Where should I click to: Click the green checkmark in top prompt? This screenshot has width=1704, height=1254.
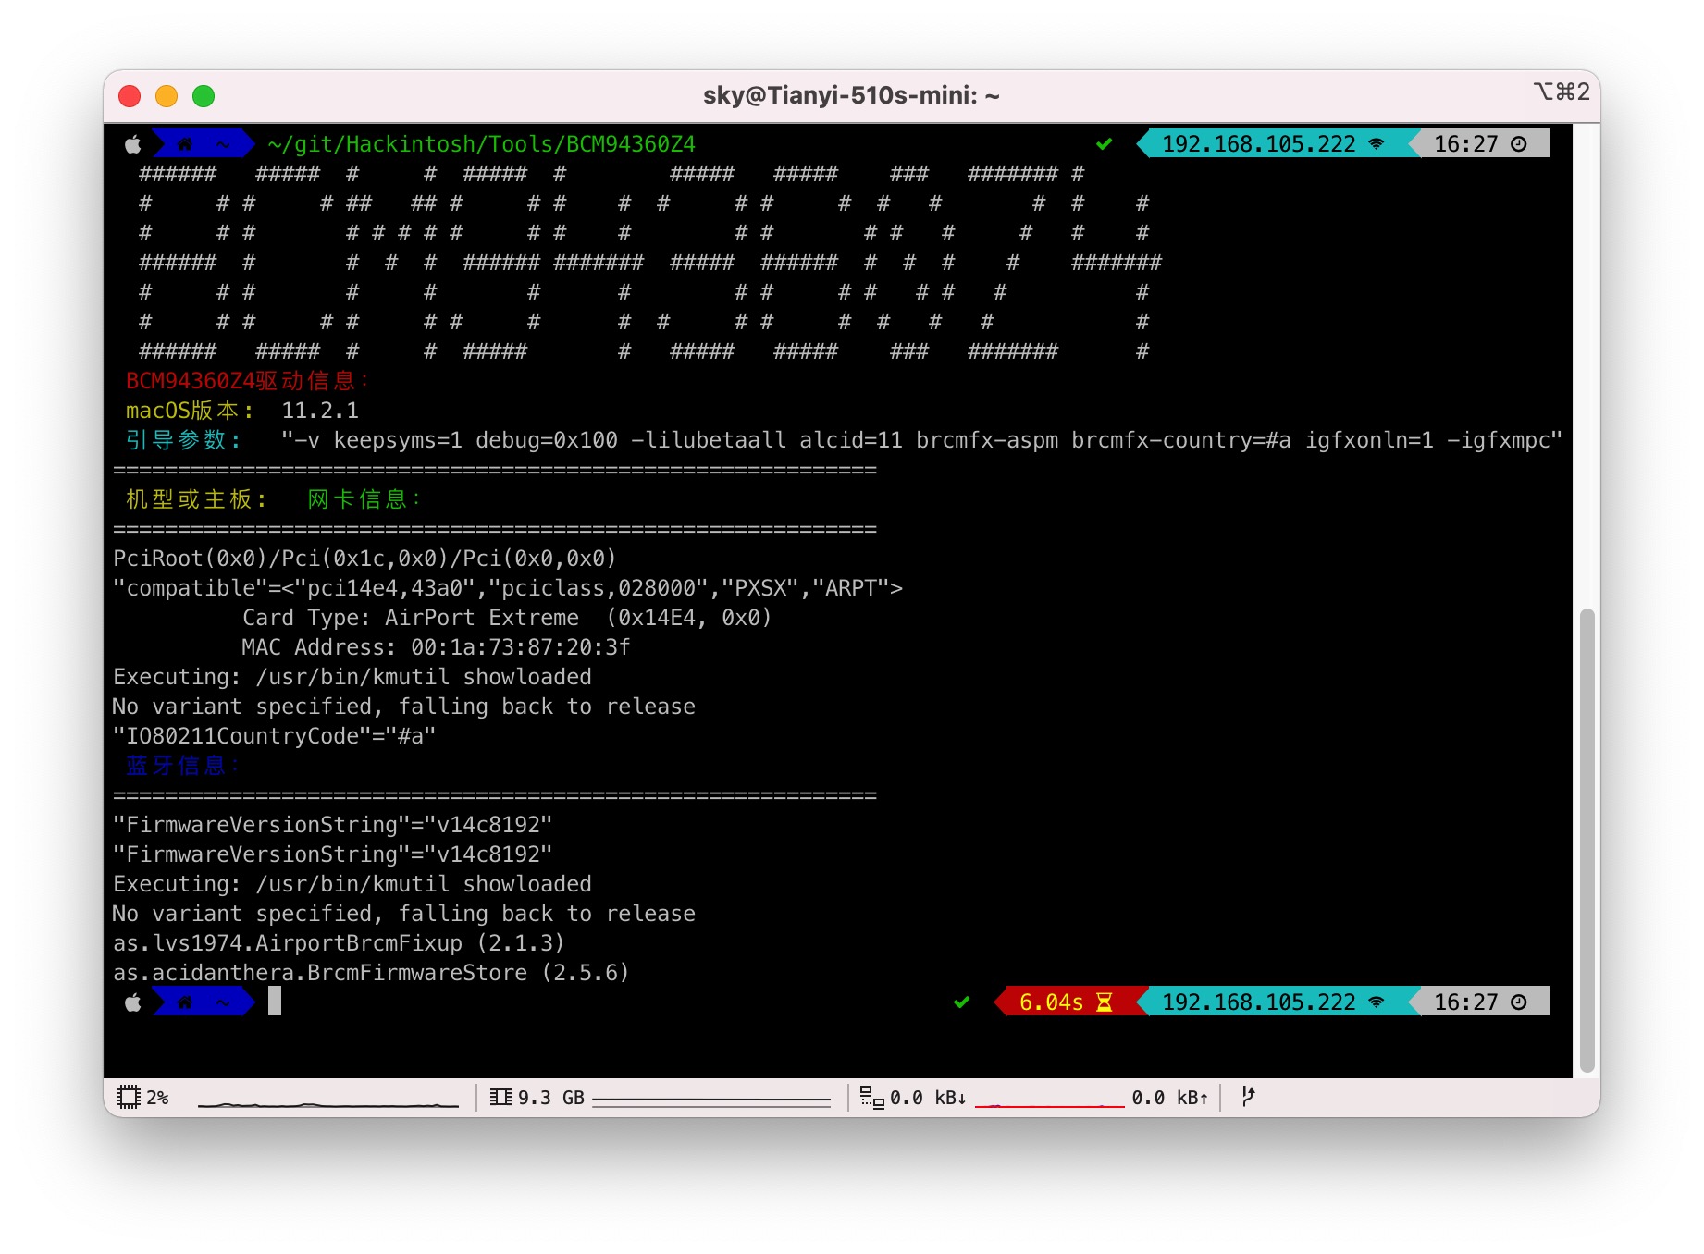(x=1104, y=143)
